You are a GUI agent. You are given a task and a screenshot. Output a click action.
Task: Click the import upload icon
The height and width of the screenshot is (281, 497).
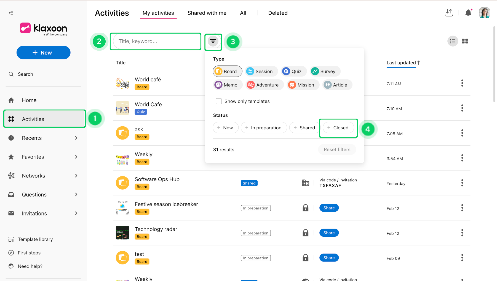coord(449,13)
